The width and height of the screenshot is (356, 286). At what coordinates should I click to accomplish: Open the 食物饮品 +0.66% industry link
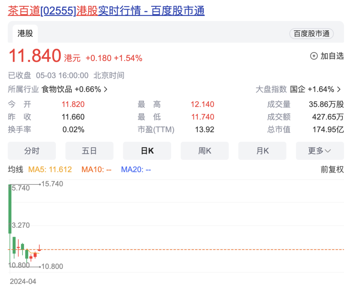click(71, 89)
